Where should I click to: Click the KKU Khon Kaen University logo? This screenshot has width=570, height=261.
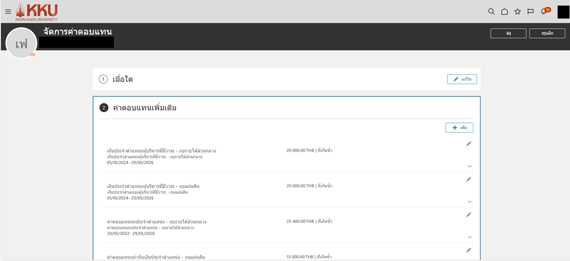pos(36,11)
